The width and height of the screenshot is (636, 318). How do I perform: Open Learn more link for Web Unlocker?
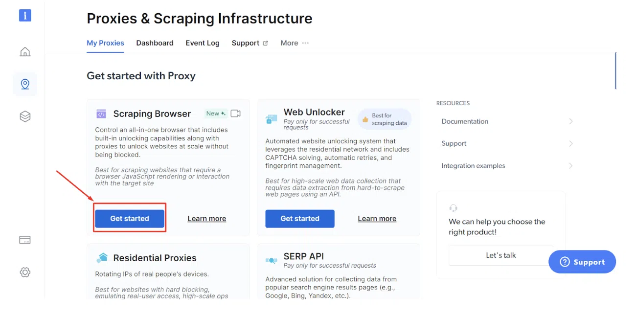click(377, 219)
